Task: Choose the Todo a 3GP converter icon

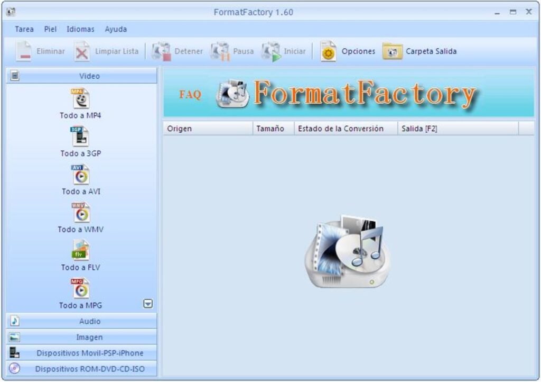Action: click(x=80, y=137)
